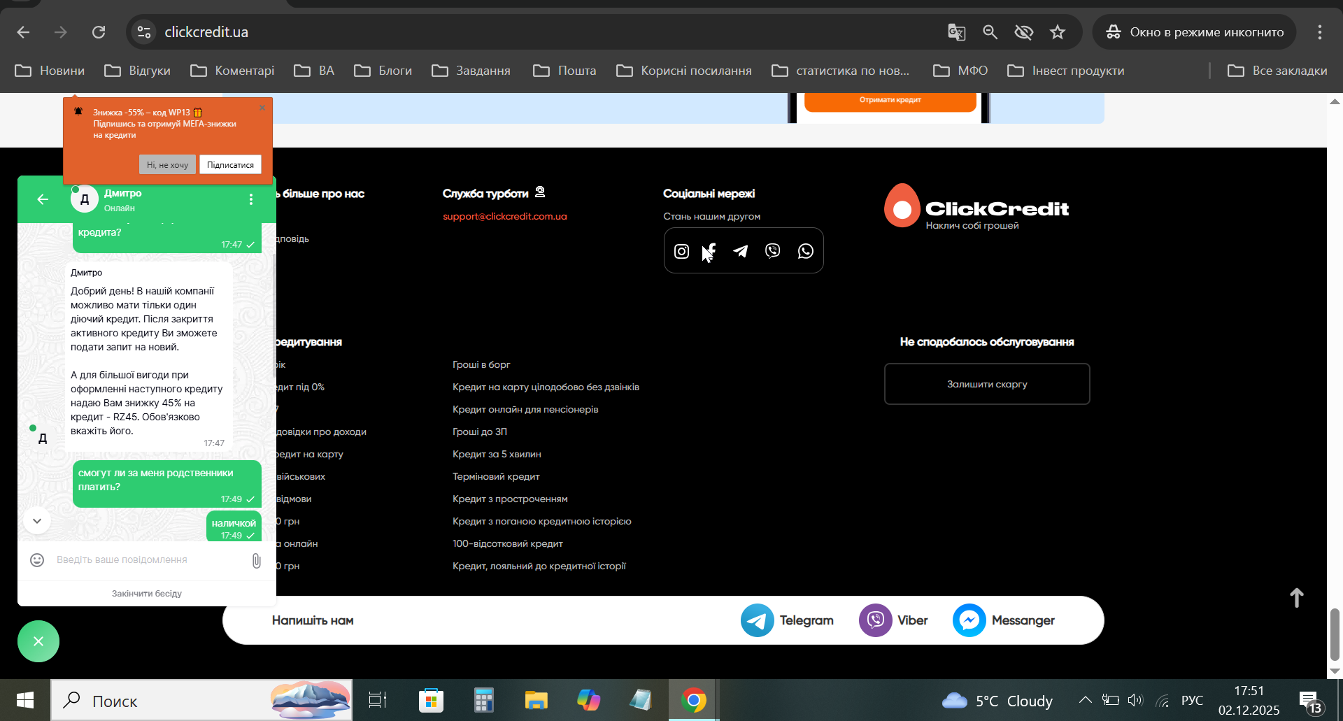Image resolution: width=1343 pixels, height=721 pixels.
Task: Open Кредит онлайн для пенсіонерів link
Action: coord(525,409)
